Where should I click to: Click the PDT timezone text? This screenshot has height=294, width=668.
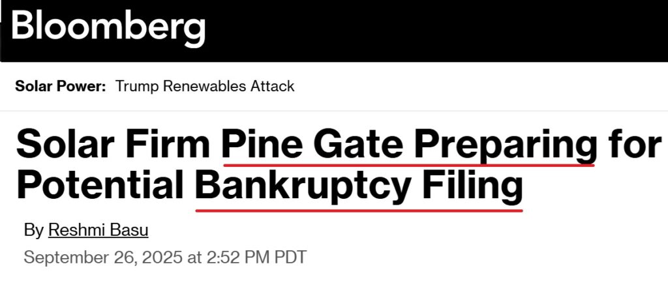290,257
